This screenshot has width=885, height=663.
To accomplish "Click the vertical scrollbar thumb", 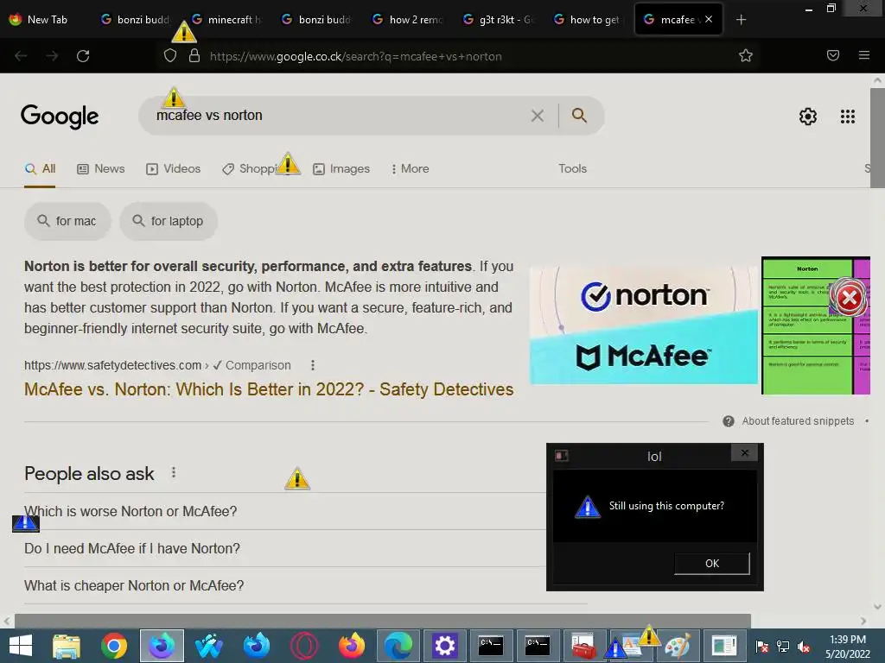I will tap(877, 137).
